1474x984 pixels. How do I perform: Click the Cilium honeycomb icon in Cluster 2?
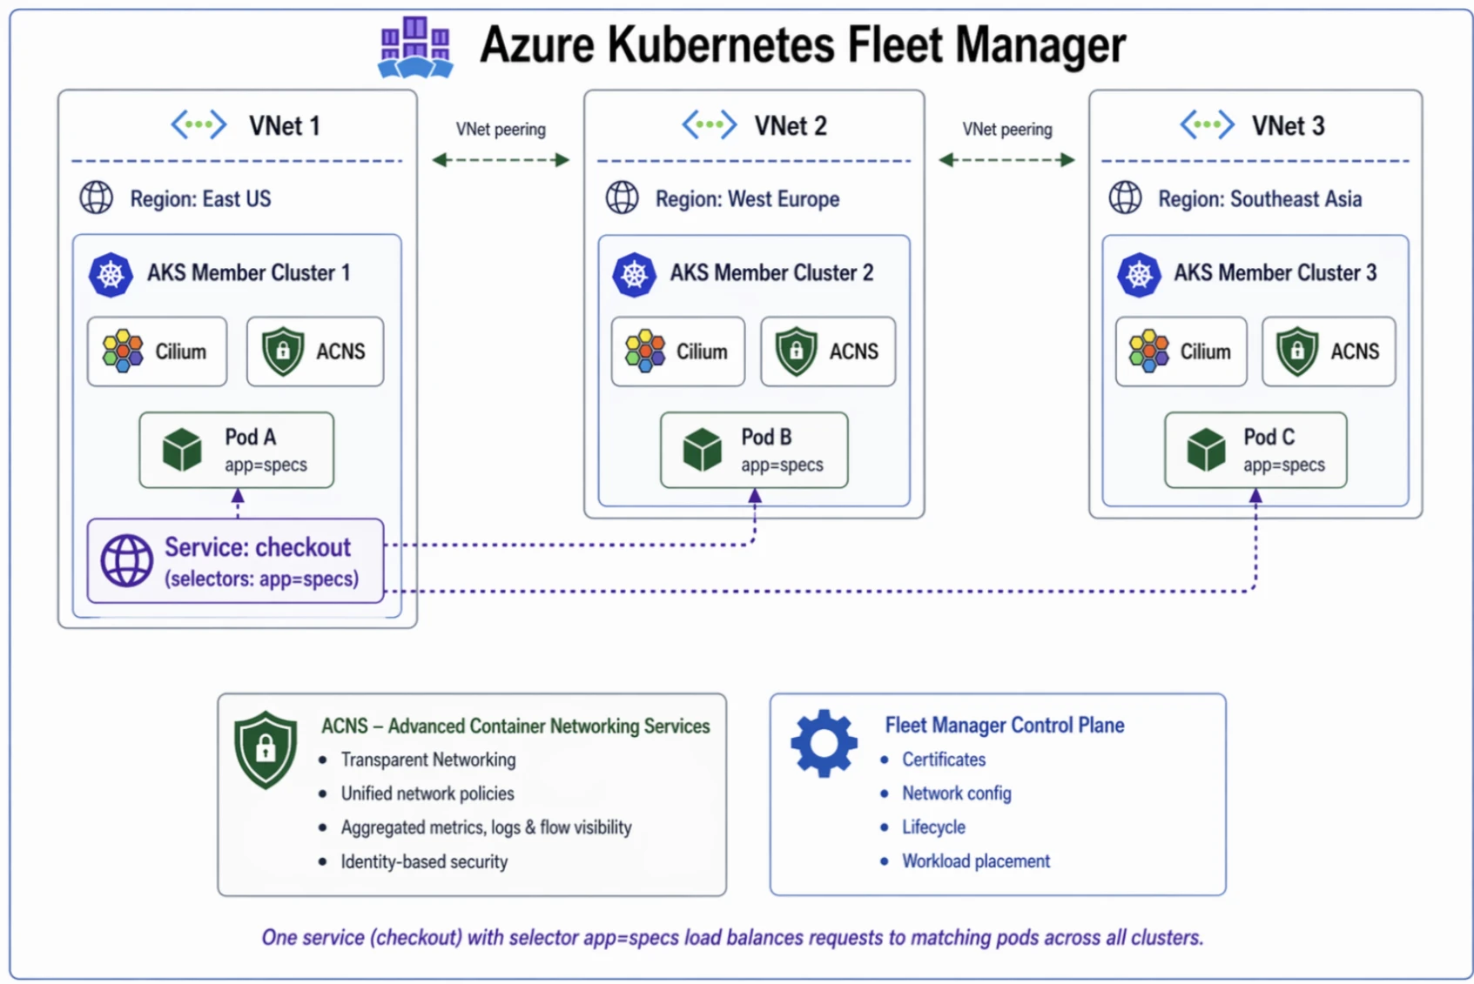(645, 351)
